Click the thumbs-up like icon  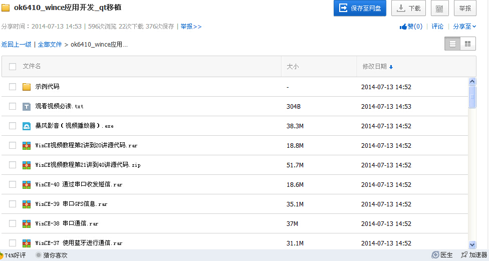tap(403, 27)
